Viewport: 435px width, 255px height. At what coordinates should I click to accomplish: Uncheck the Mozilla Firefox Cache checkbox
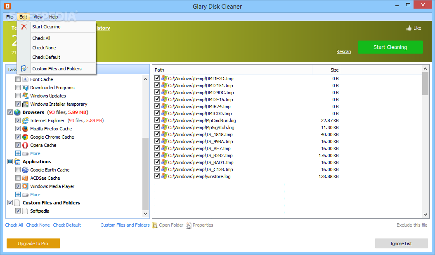(18, 129)
